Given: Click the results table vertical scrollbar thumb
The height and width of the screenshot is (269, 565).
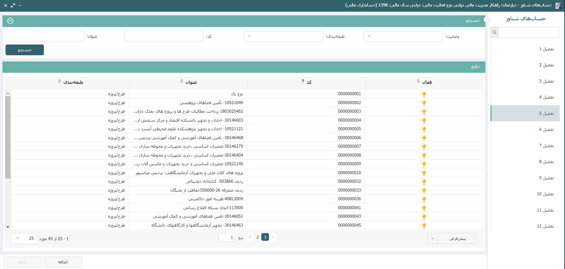Looking at the screenshot, I should click(x=8, y=137).
